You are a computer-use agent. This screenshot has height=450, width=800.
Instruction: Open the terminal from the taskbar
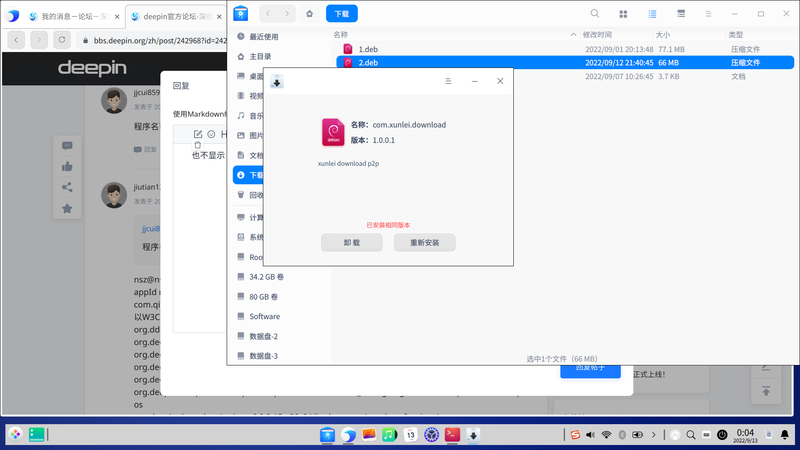452,435
